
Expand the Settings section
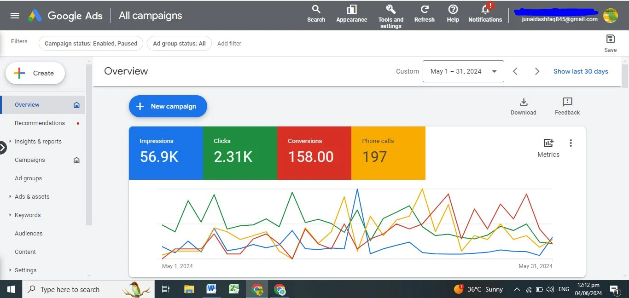[10, 270]
